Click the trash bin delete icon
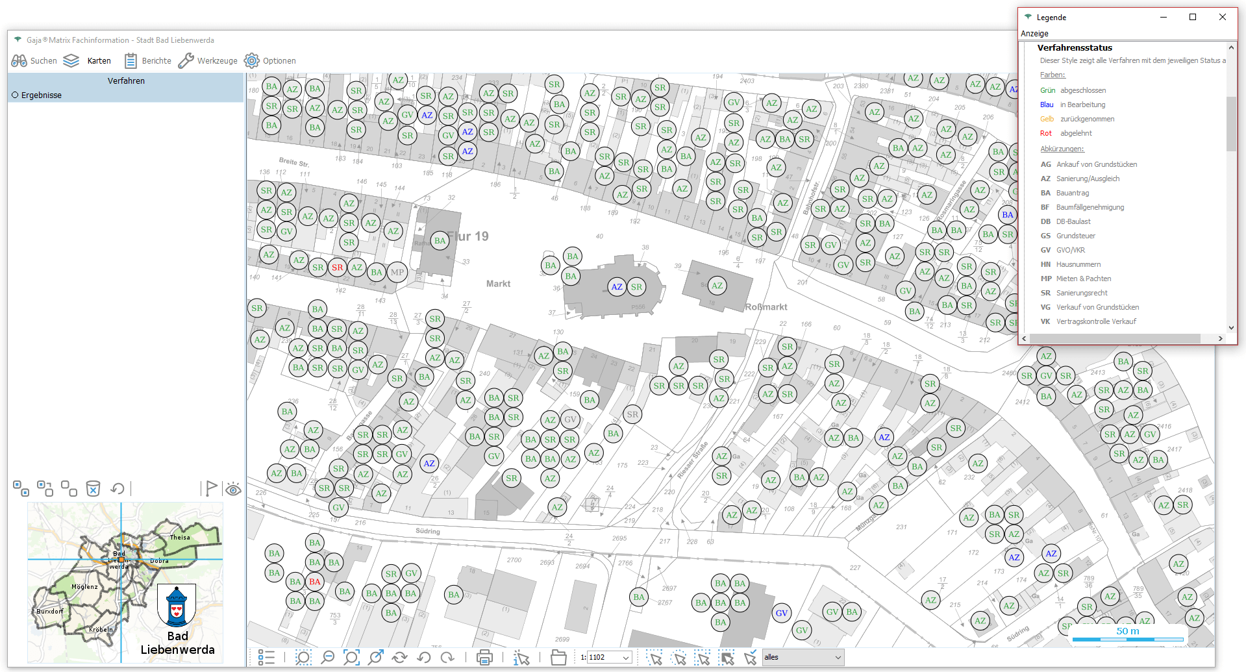Image resolution: width=1246 pixels, height=672 pixels. [x=93, y=488]
